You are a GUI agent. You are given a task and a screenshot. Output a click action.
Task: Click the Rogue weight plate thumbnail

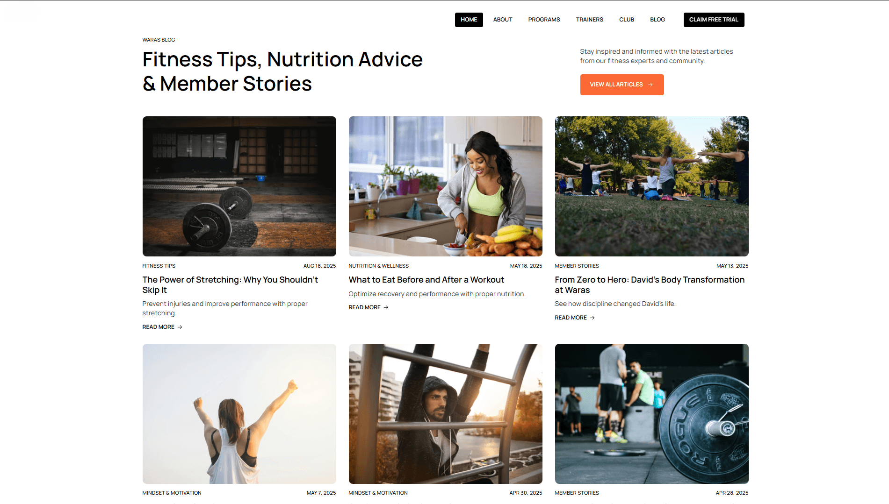651,414
